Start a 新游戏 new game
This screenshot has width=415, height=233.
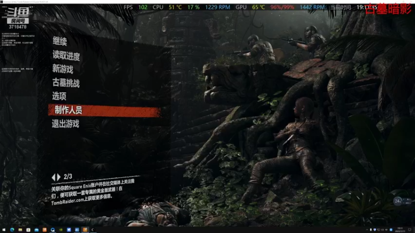63,69
